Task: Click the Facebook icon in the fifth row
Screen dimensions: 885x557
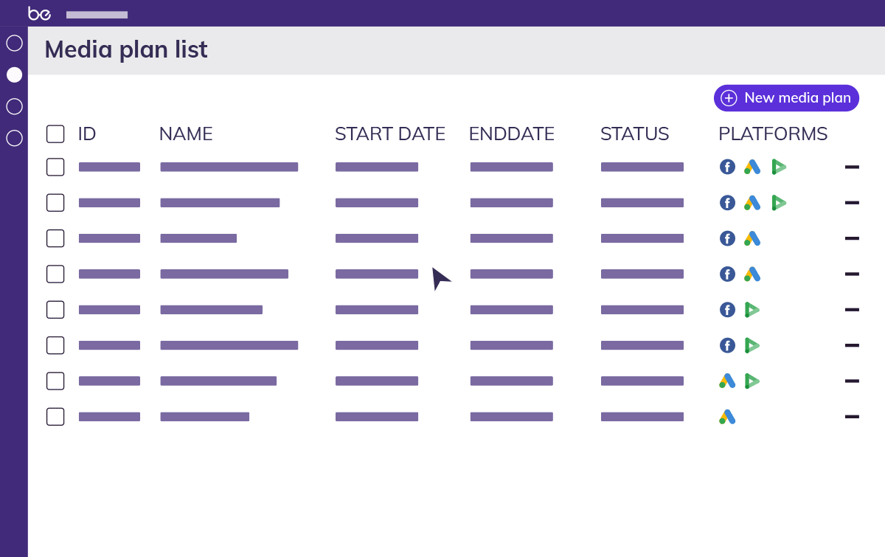Action: coord(727,310)
